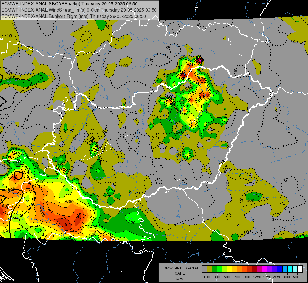Screen dimensions: 308x283
Task: Click the legend title ECMWF-INDEX-ANAL
Action: coord(180,268)
